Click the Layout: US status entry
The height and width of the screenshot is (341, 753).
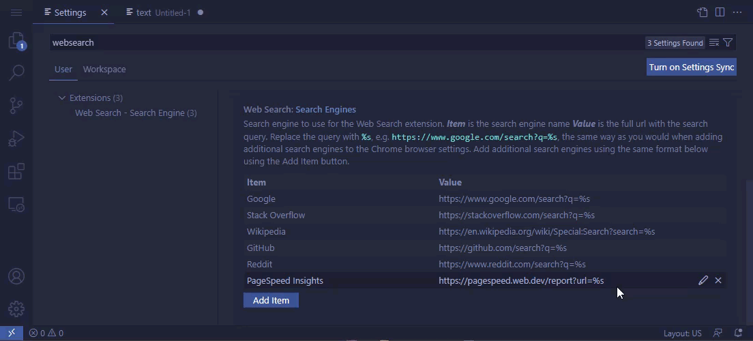[x=682, y=333]
